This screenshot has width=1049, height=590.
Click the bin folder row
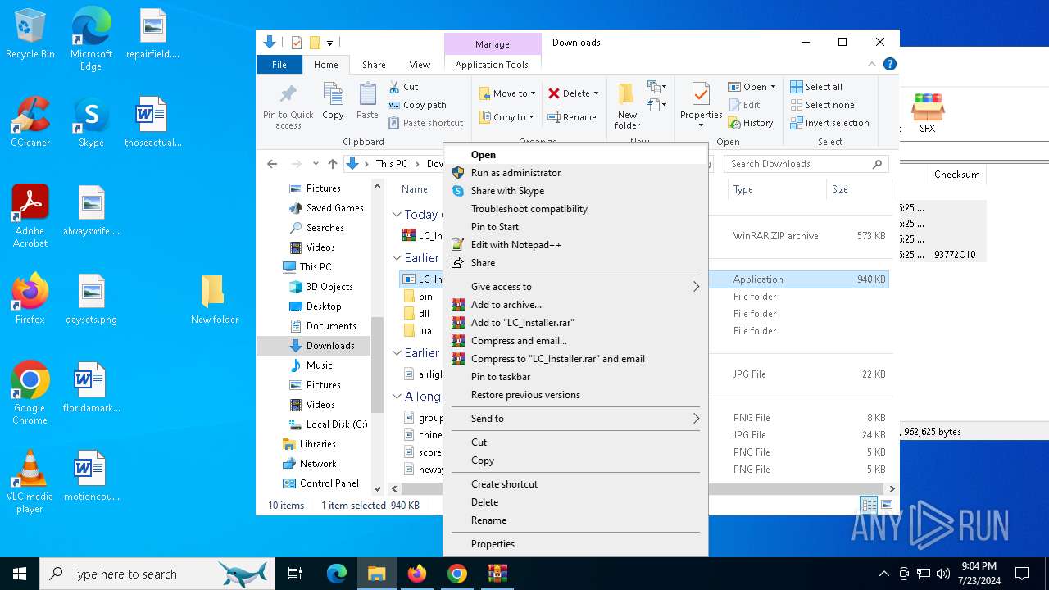coord(643,297)
